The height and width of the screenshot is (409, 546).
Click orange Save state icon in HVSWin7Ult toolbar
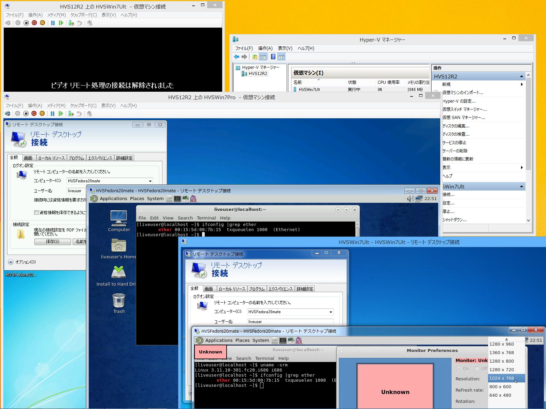click(42, 23)
